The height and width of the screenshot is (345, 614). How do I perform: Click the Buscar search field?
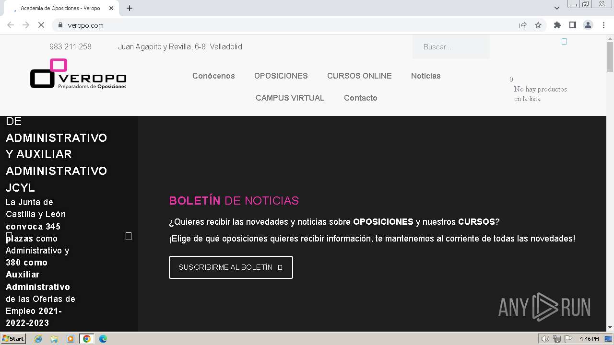(x=451, y=47)
